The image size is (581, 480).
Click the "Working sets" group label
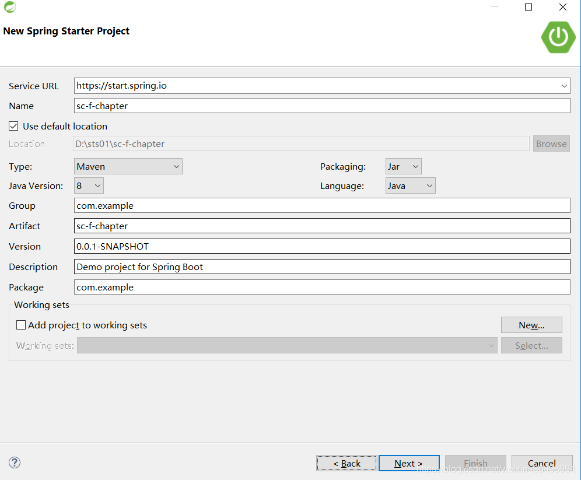(41, 305)
